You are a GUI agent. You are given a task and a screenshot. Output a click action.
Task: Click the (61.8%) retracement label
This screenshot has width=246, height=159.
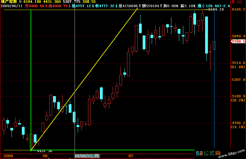[238, 67]
